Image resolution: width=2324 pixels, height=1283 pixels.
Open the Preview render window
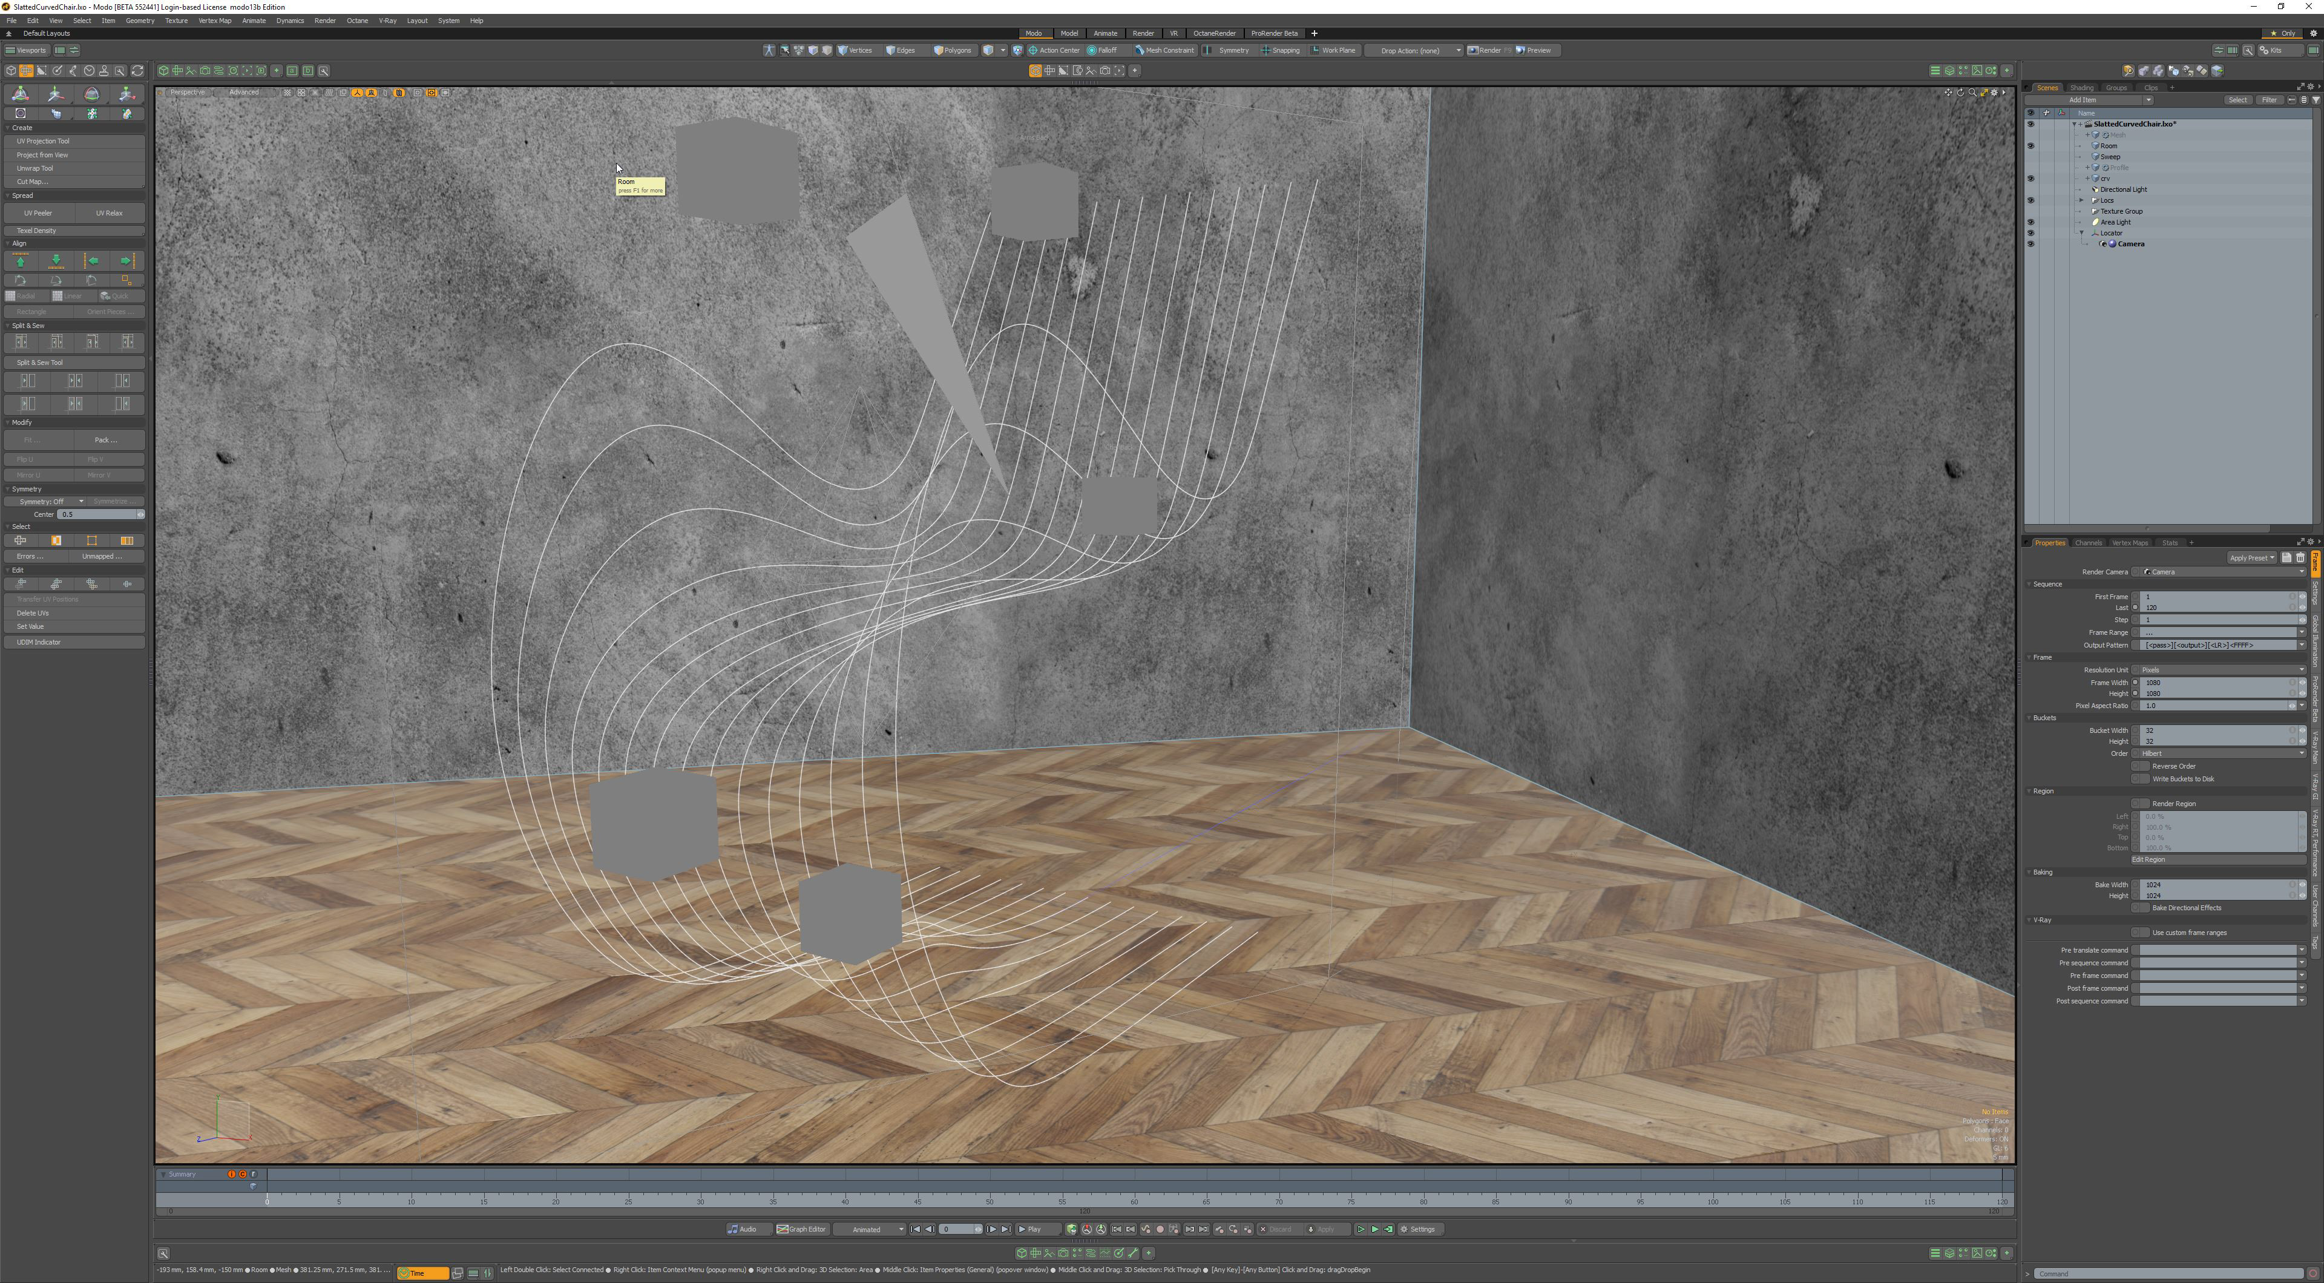[1534, 50]
